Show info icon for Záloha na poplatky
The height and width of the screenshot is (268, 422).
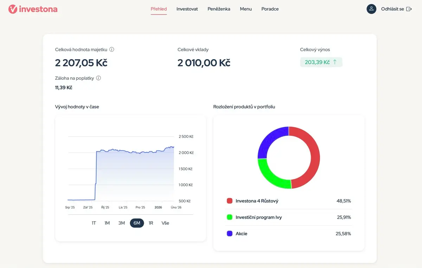(98, 78)
